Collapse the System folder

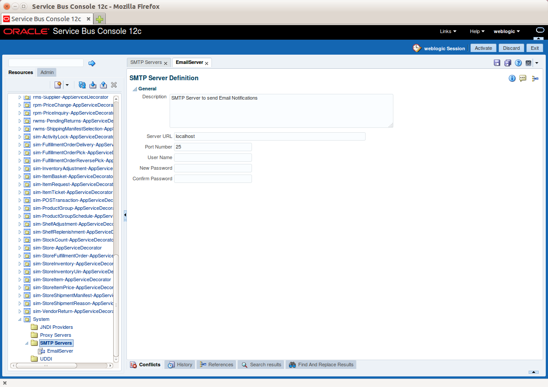pos(20,319)
